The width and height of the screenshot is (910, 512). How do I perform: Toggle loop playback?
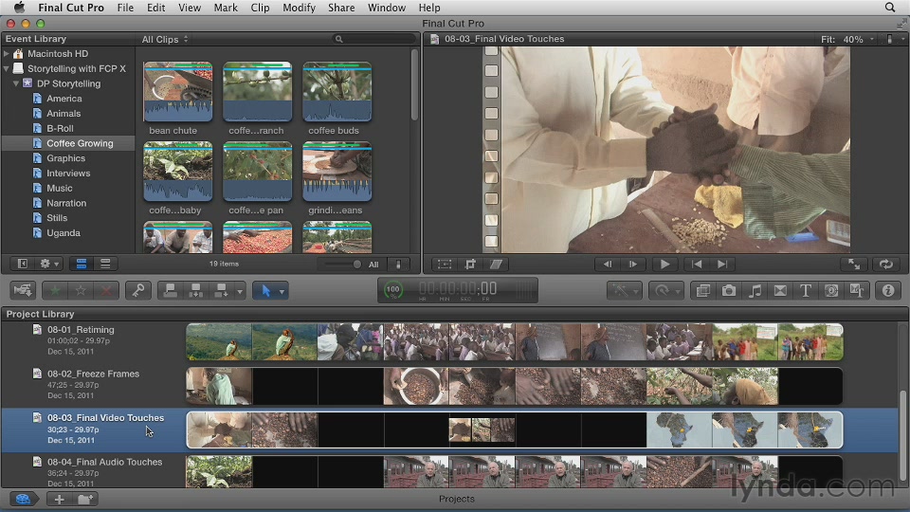(885, 265)
